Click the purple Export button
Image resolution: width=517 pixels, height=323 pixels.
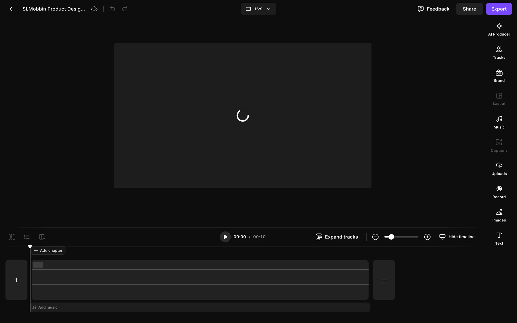coord(499,9)
